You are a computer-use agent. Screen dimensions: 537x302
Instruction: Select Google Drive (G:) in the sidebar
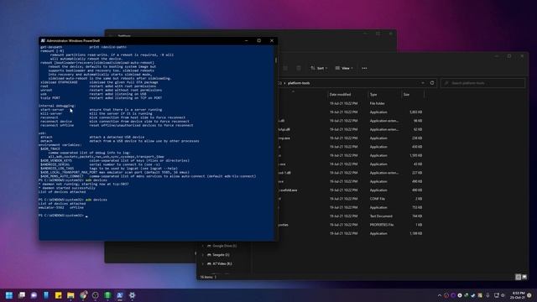point(222,246)
